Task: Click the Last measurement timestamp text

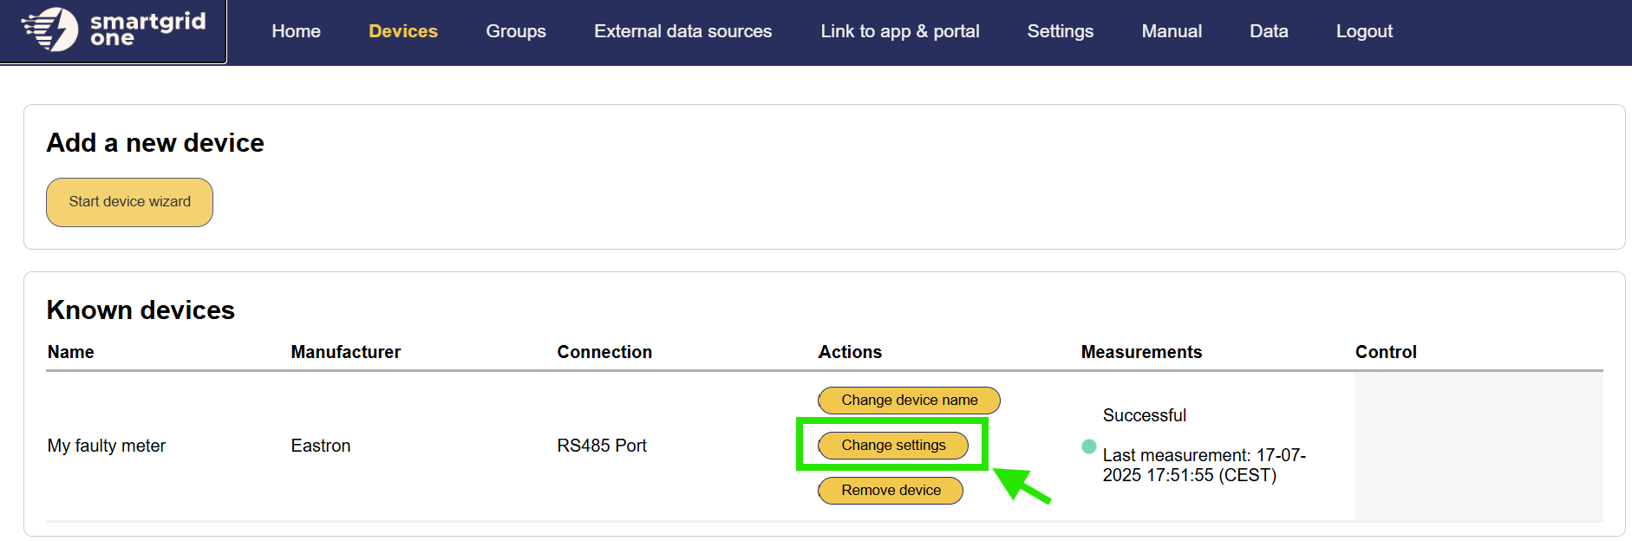Action: pos(1203,466)
